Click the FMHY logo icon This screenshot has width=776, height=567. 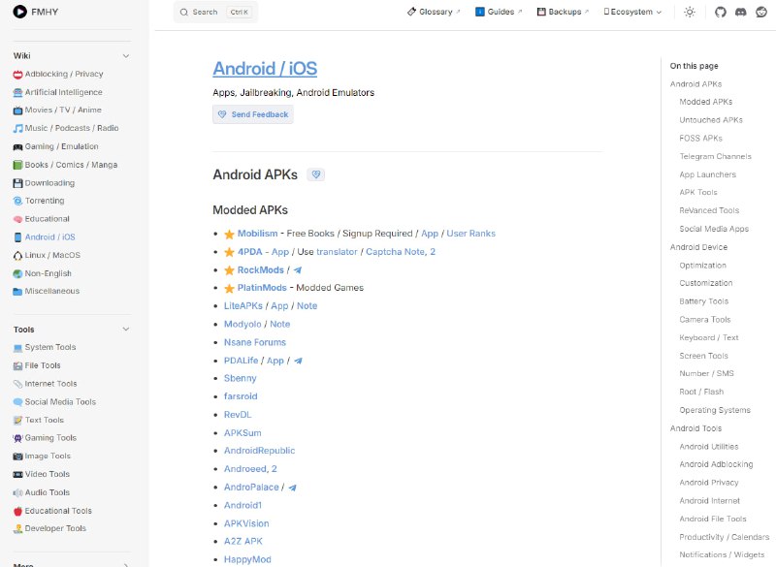click(19, 12)
